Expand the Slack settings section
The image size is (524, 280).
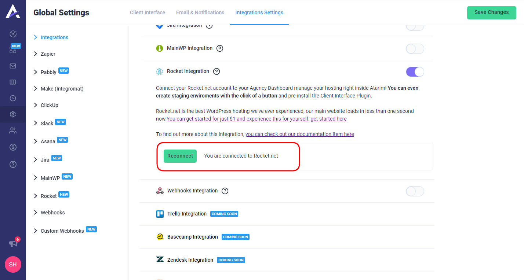click(47, 124)
